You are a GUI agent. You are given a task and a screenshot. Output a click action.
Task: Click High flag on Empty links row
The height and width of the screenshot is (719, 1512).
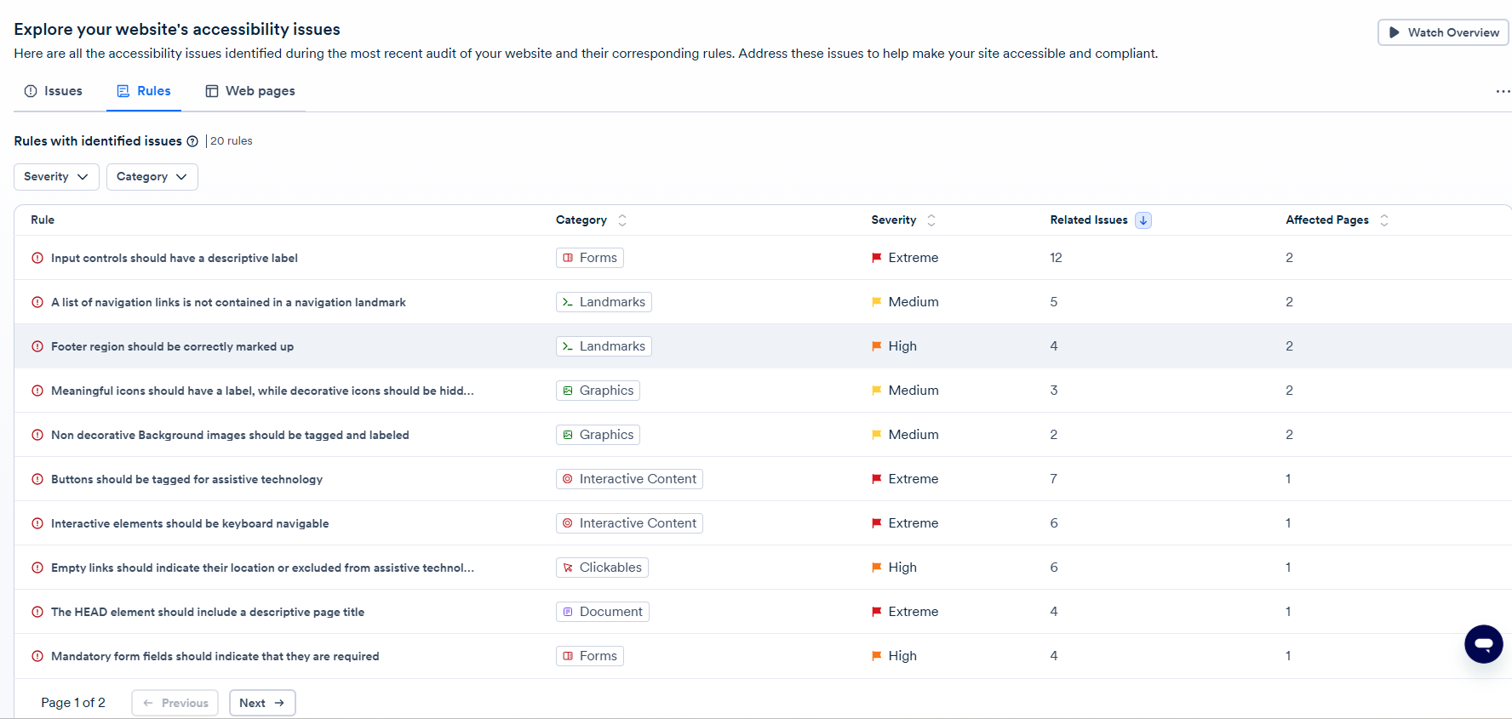click(x=876, y=568)
